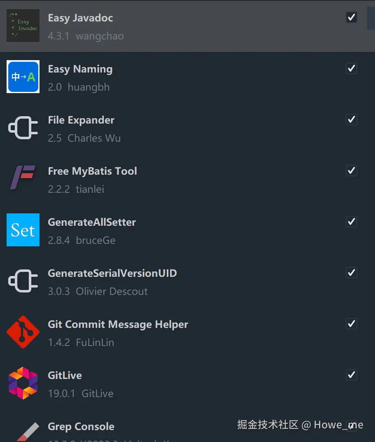Uncheck the GenerateSerialVersionUID plugin checkbox
Viewport: 375px width, 442px height.
[352, 273]
